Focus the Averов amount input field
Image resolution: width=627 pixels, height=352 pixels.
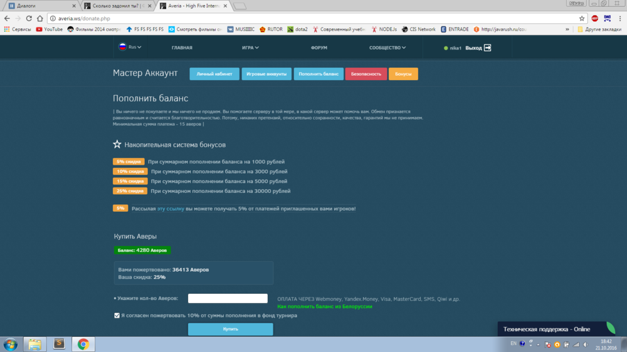pos(228,299)
